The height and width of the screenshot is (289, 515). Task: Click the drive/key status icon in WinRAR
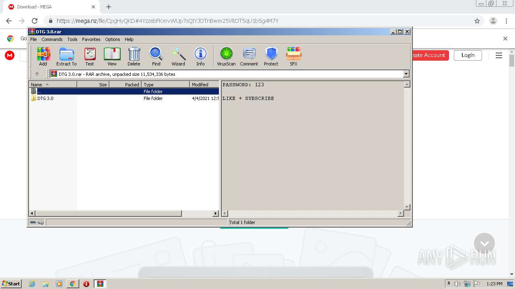tap(37, 222)
